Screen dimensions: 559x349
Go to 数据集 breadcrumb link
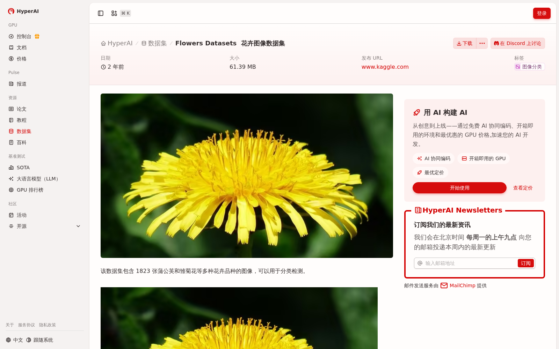click(x=154, y=43)
